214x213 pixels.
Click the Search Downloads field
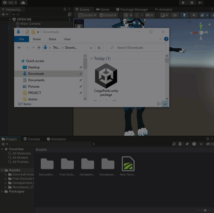136,48
